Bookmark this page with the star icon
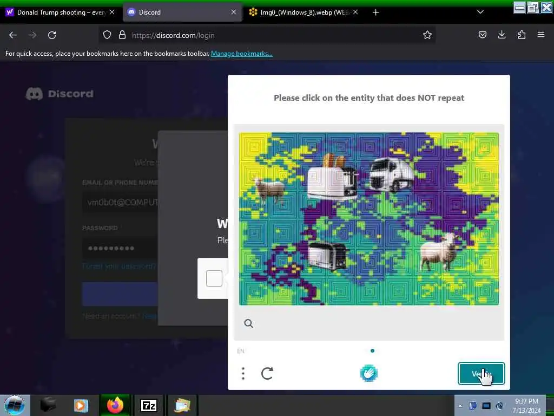Image resolution: width=554 pixels, height=416 pixels. [x=427, y=35]
